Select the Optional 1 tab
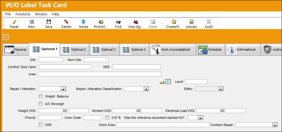 44,49
